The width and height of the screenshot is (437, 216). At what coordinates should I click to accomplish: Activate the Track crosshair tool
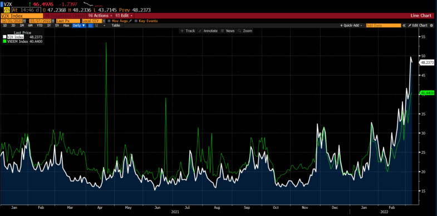[x=188, y=31]
